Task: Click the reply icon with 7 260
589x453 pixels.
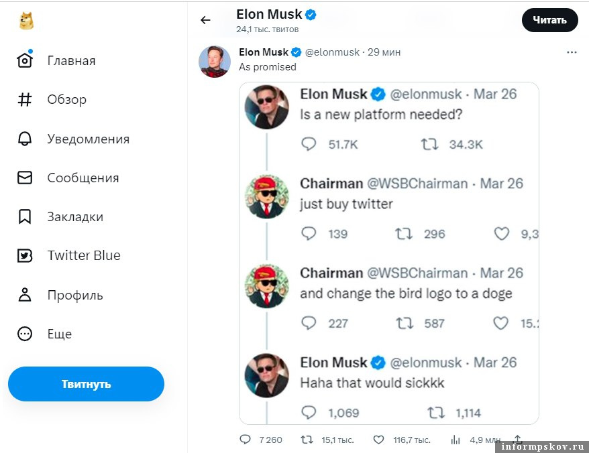Action: click(x=246, y=440)
